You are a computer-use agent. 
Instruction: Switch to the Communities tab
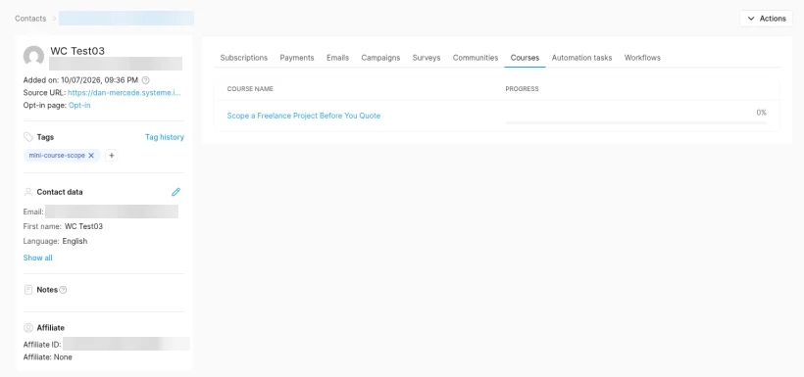point(476,58)
